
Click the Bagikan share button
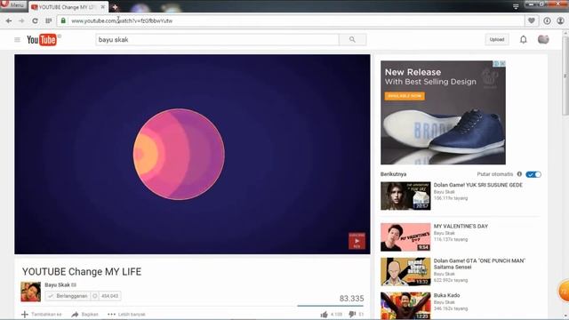tap(85, 314)
